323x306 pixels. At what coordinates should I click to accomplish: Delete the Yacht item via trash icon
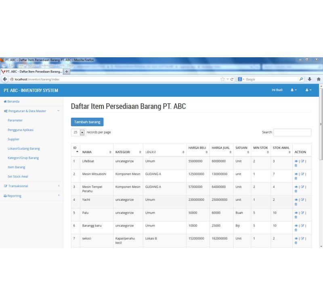click(x=296, y=204)
